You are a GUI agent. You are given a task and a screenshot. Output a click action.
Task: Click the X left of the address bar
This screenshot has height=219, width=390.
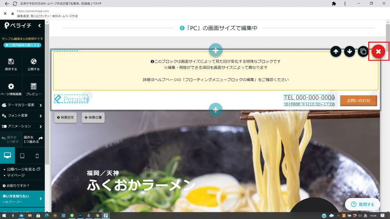click(x=5, y=13)
